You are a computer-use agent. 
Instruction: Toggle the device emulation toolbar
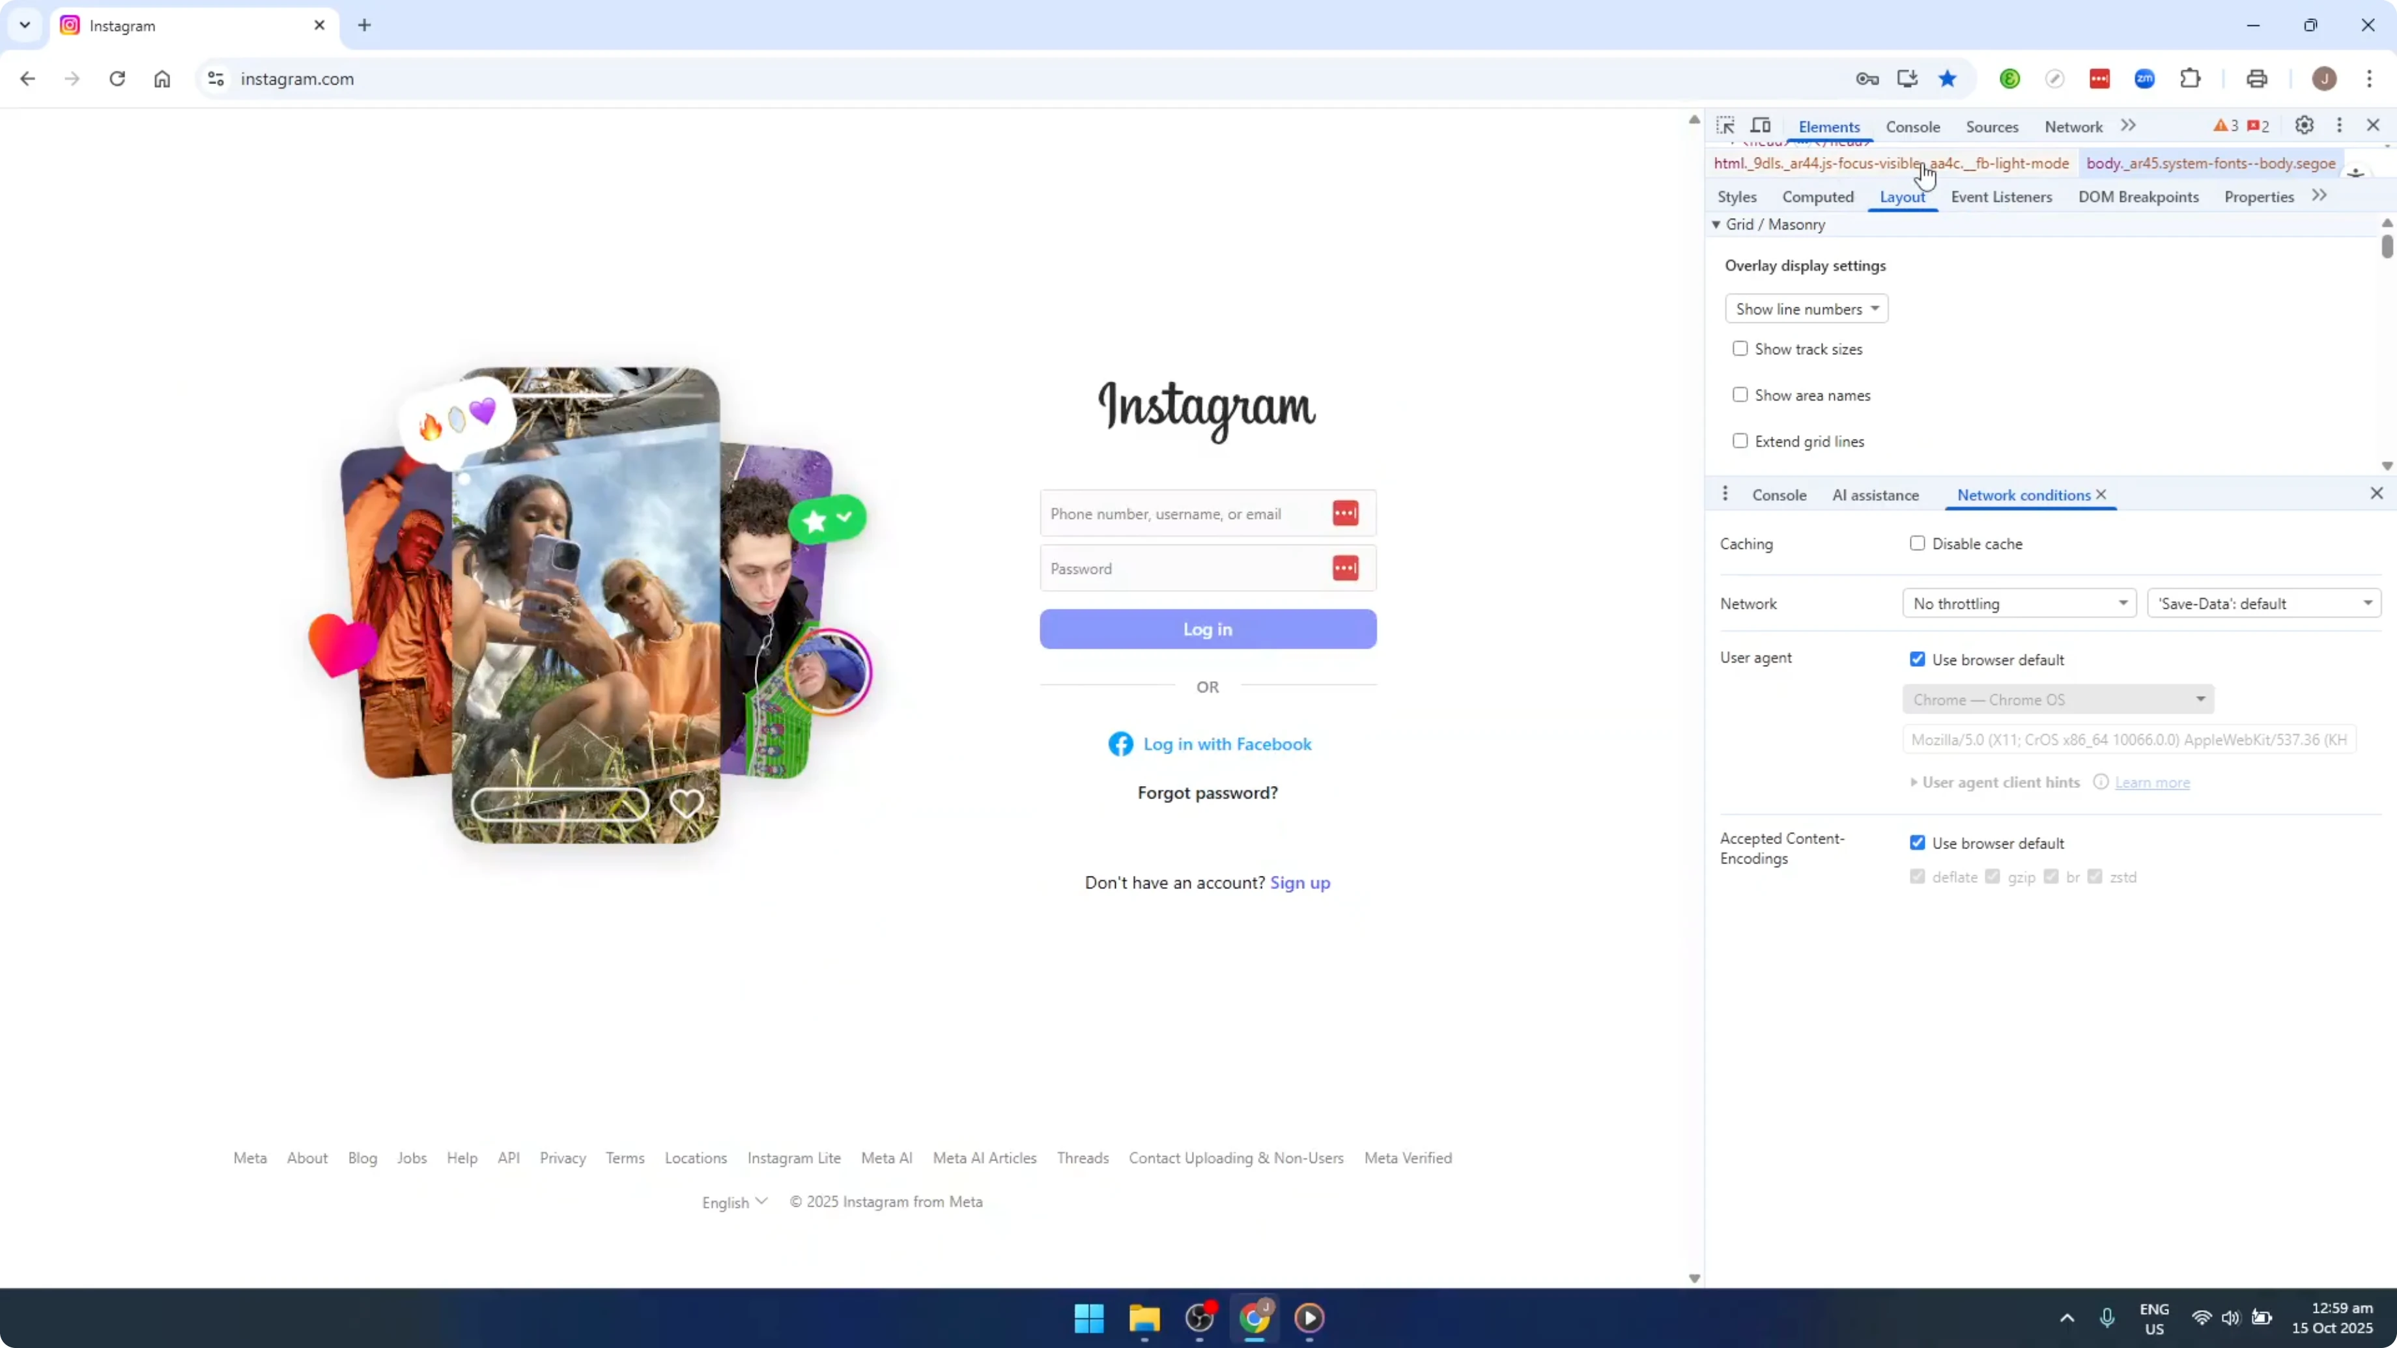[1761, 126]
